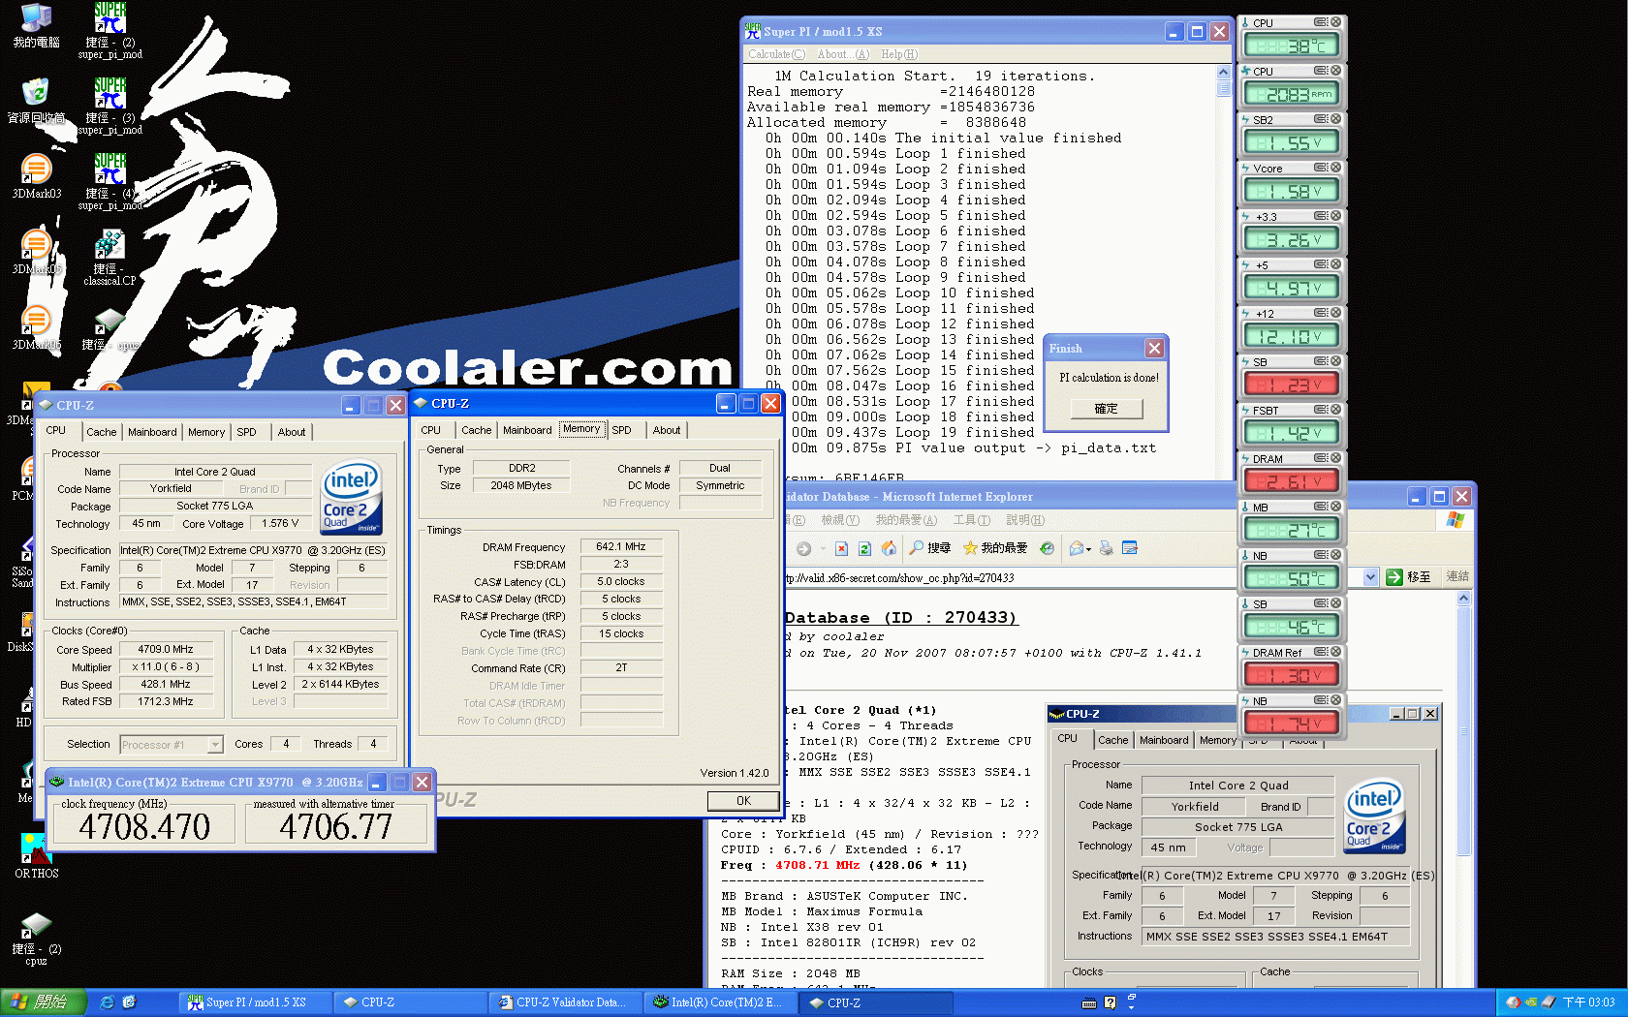
Task: Launch the ORTHOS desktop icon
Action: click(36, 856)
